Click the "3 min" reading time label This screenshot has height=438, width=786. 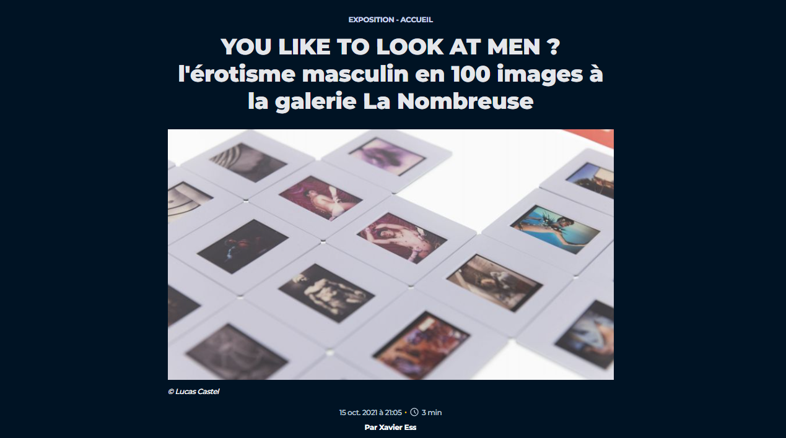(x=432, y=413)
